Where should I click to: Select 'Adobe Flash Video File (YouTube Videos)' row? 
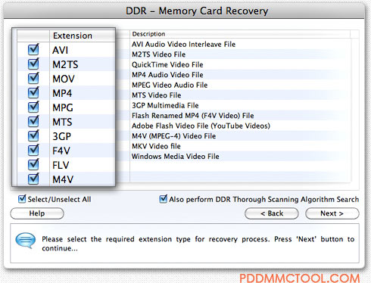(201, 126)
